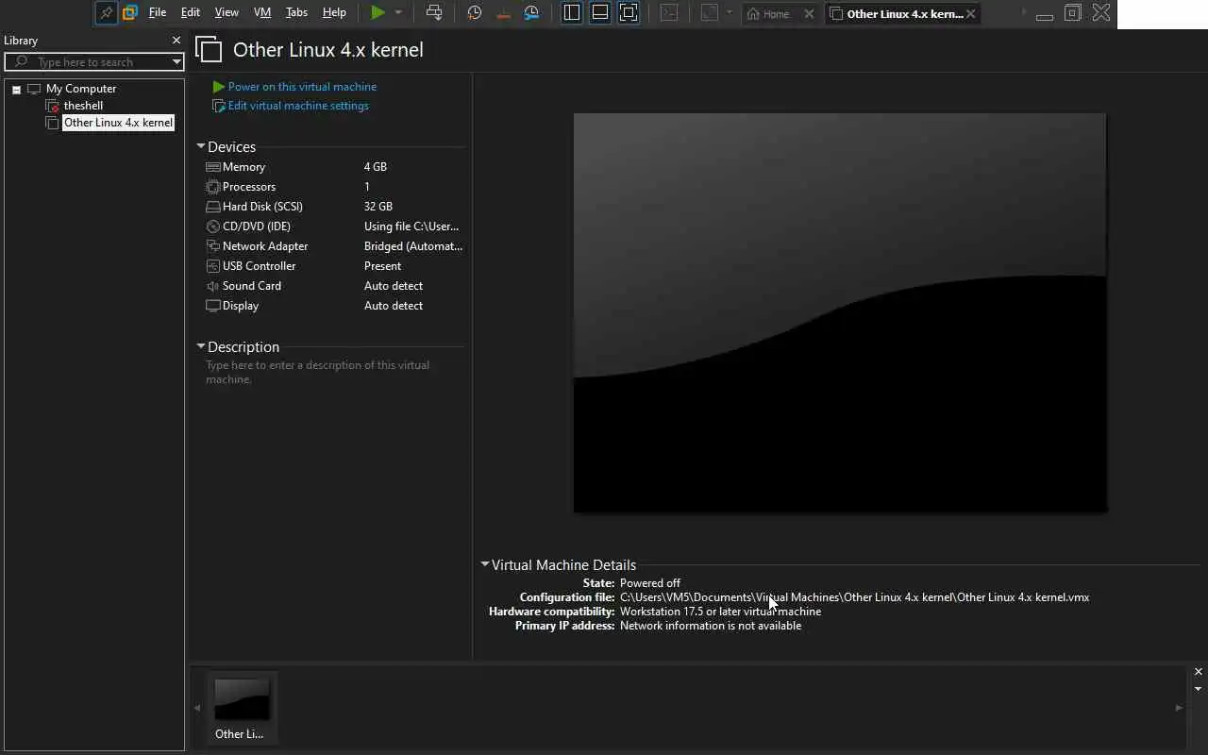Toggle the thumbnail bar view icon
1208x755 pixels.
pyautogui.click(x=599, y=13)
